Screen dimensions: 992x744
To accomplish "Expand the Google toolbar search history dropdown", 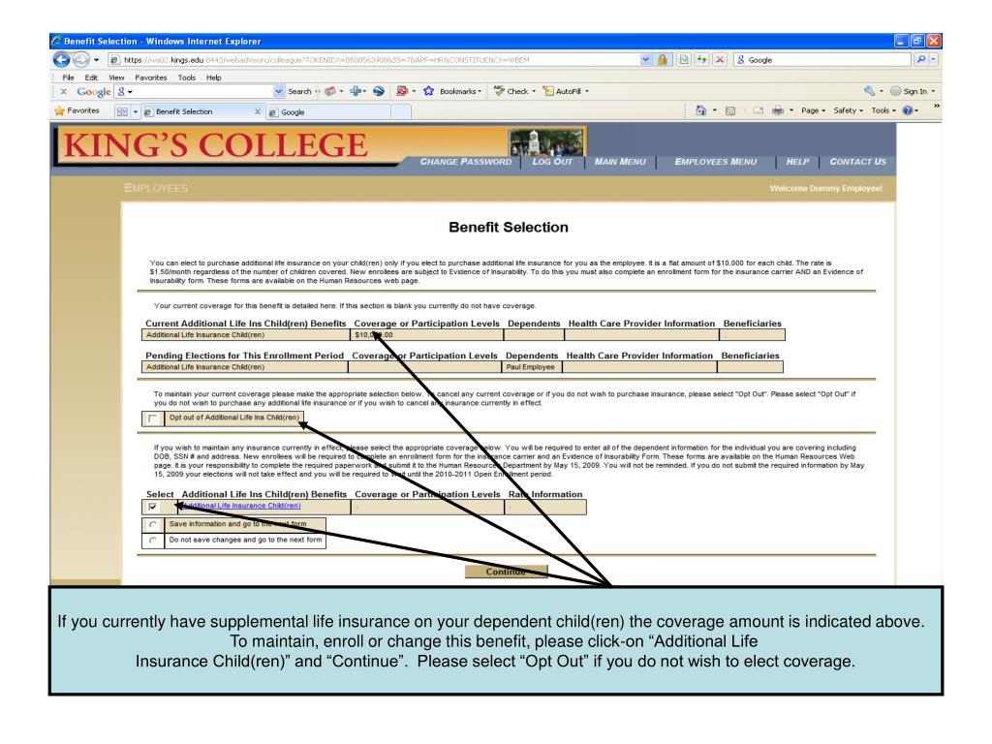I will 279,92.
